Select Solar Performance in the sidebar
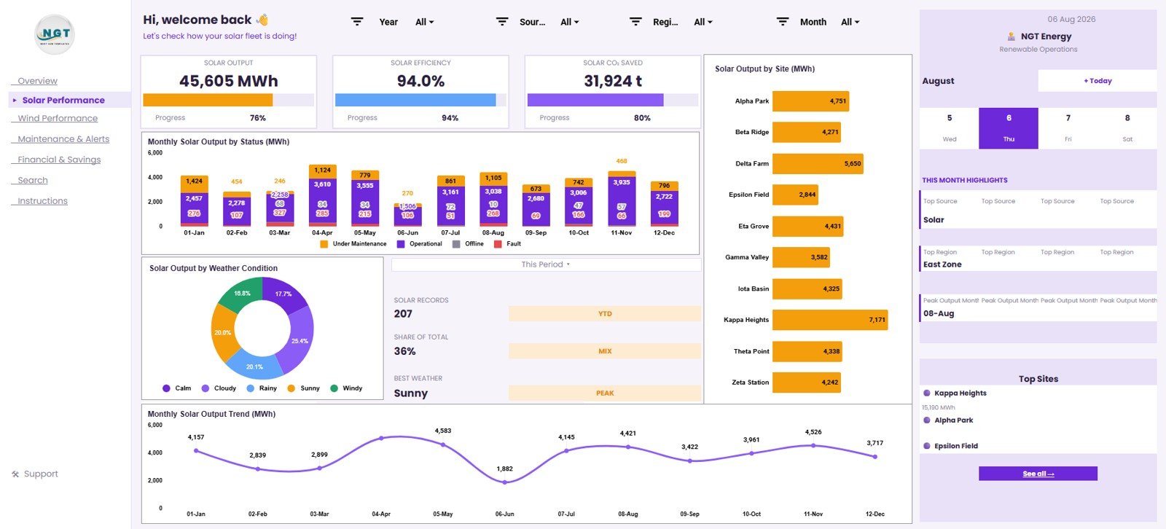 point(63,100)
